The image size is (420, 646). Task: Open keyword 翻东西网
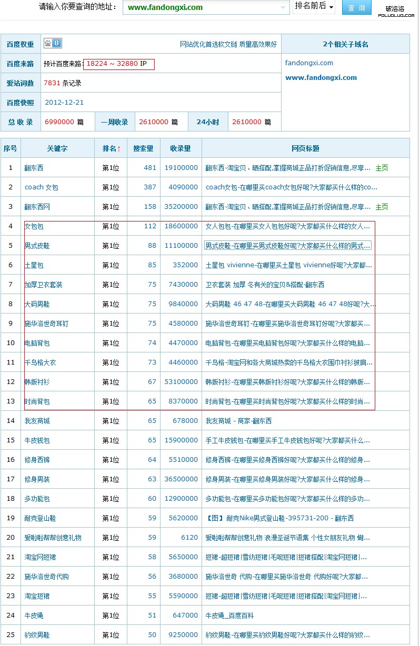tap(37, 207)
